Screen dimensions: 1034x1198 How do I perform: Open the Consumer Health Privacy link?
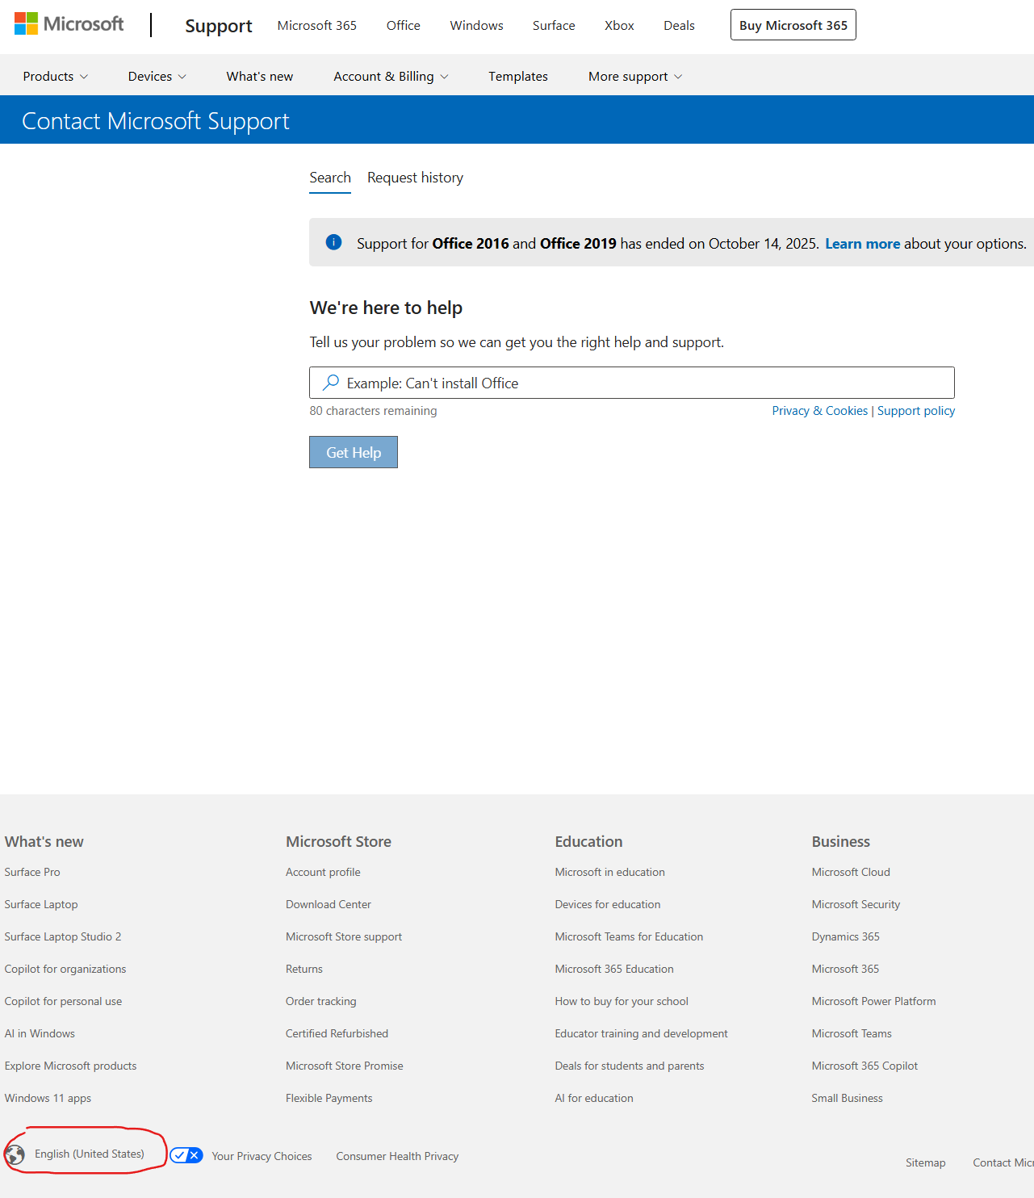point(397,1156)
